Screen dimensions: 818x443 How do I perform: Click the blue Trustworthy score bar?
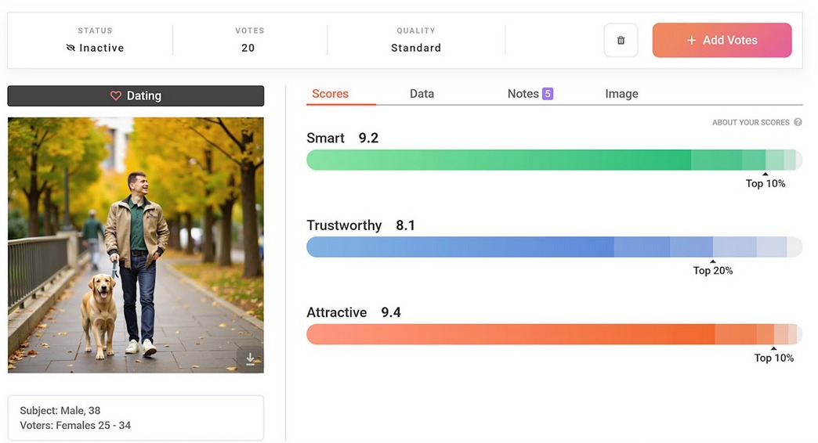pyautogui.click(x=554, y=247)
